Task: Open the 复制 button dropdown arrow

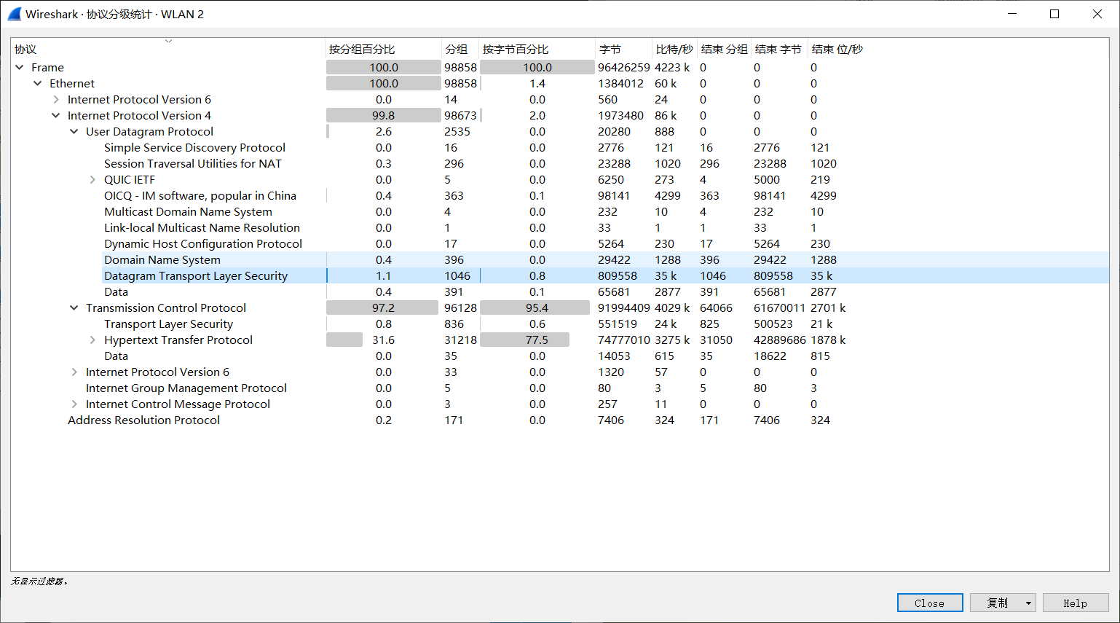Action: 1028,603
